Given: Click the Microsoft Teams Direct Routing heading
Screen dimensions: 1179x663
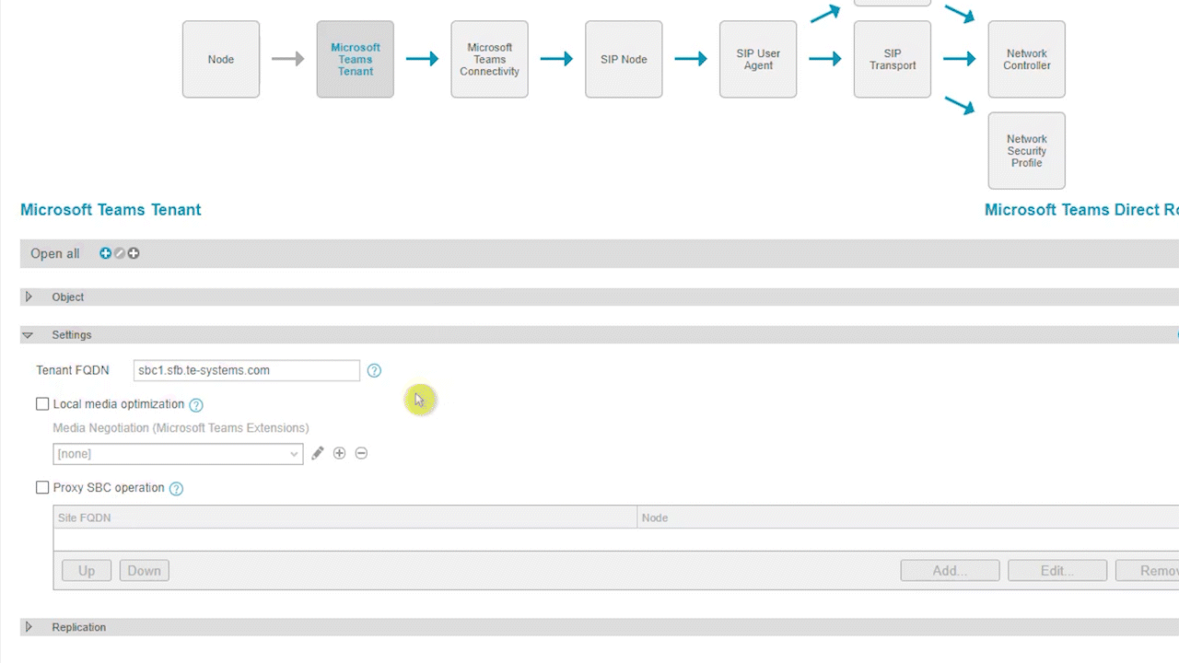Looking at the screenshot, I should 1081,210.
